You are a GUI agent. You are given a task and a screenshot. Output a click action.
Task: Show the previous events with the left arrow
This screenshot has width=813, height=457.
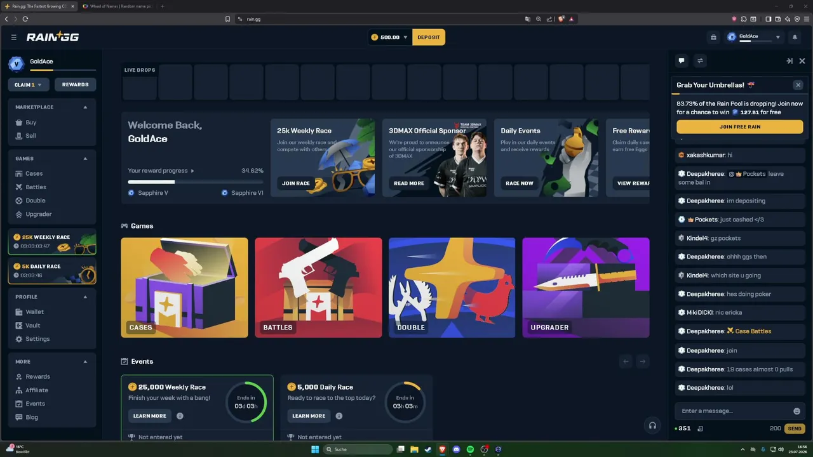click(626, 361)
